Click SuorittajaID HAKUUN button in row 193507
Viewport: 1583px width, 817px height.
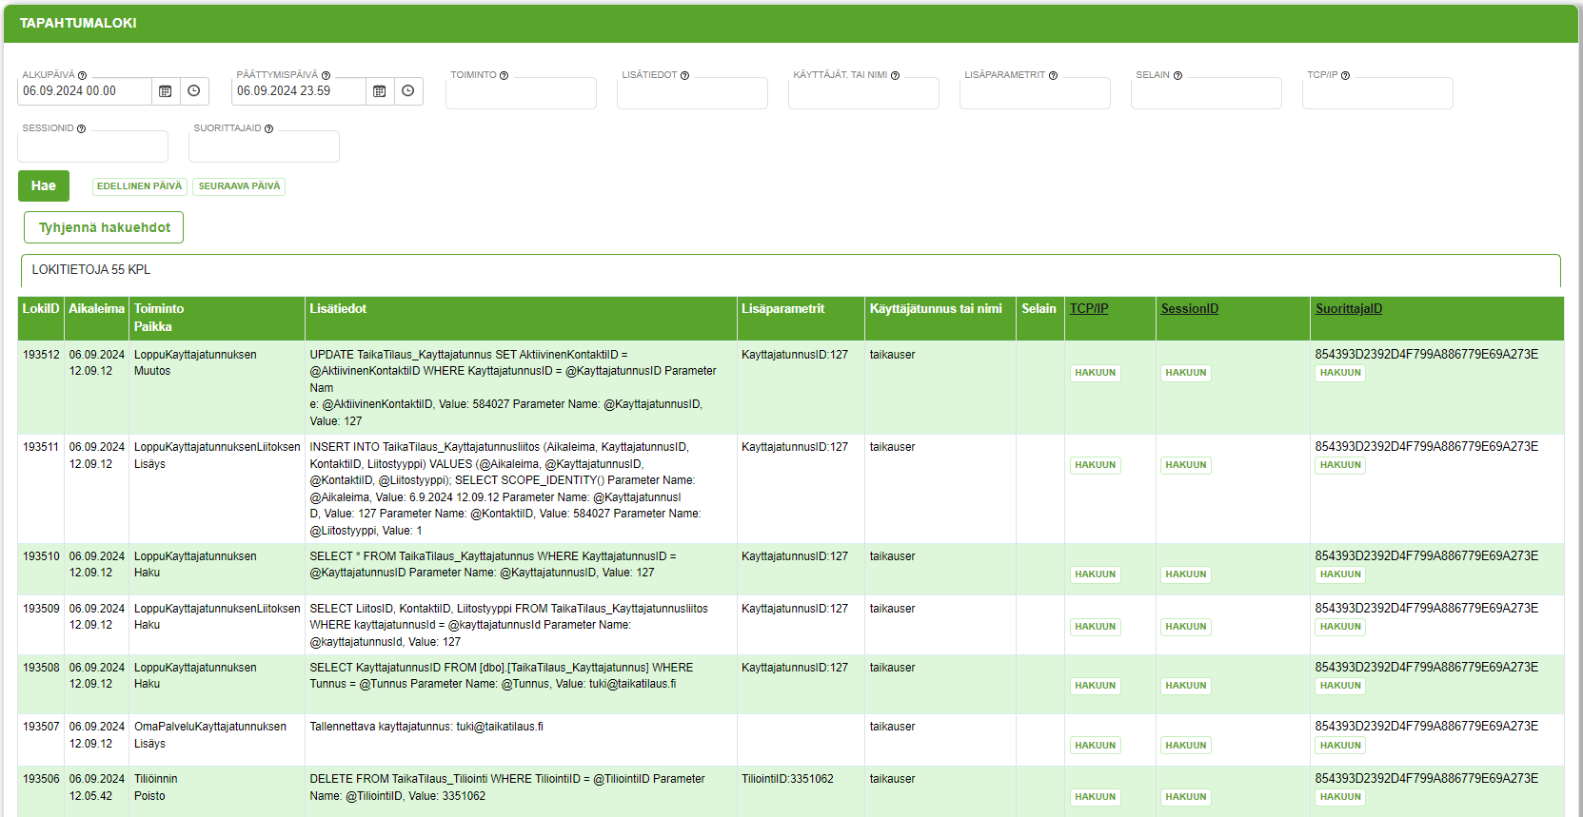point(1340,746)
